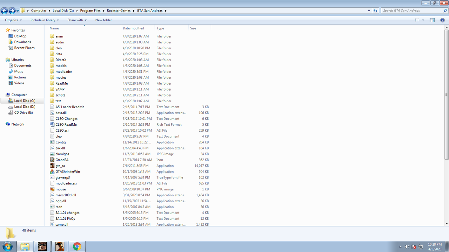
Task: Click the Action Center flag tray icon
Action: click(414, 247)
